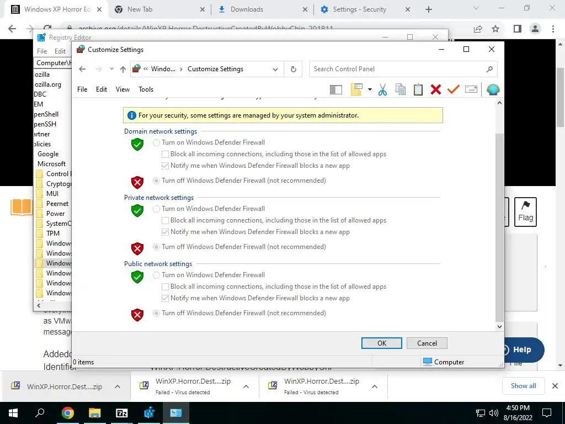Open Edit menu in Registry Editor
Image resolution: width=565 pixels, height=424 pixels.
click(60, 51)
